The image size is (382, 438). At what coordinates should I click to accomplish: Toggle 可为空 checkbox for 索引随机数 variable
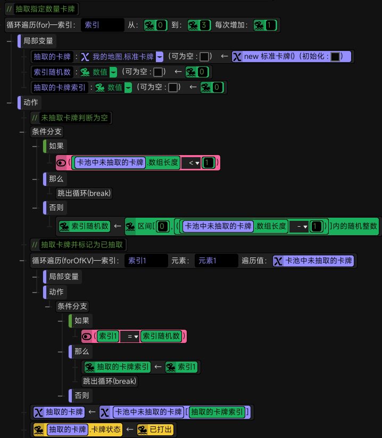tap(158, 72)
